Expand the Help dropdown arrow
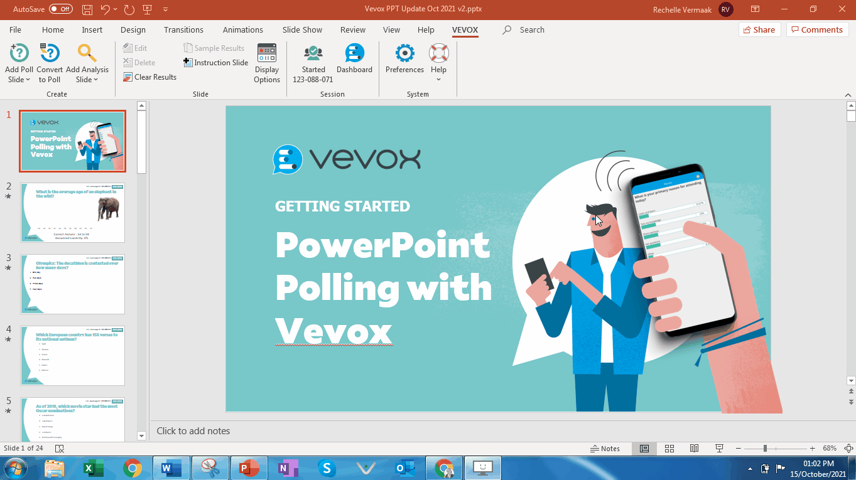 tap(438, 80)
